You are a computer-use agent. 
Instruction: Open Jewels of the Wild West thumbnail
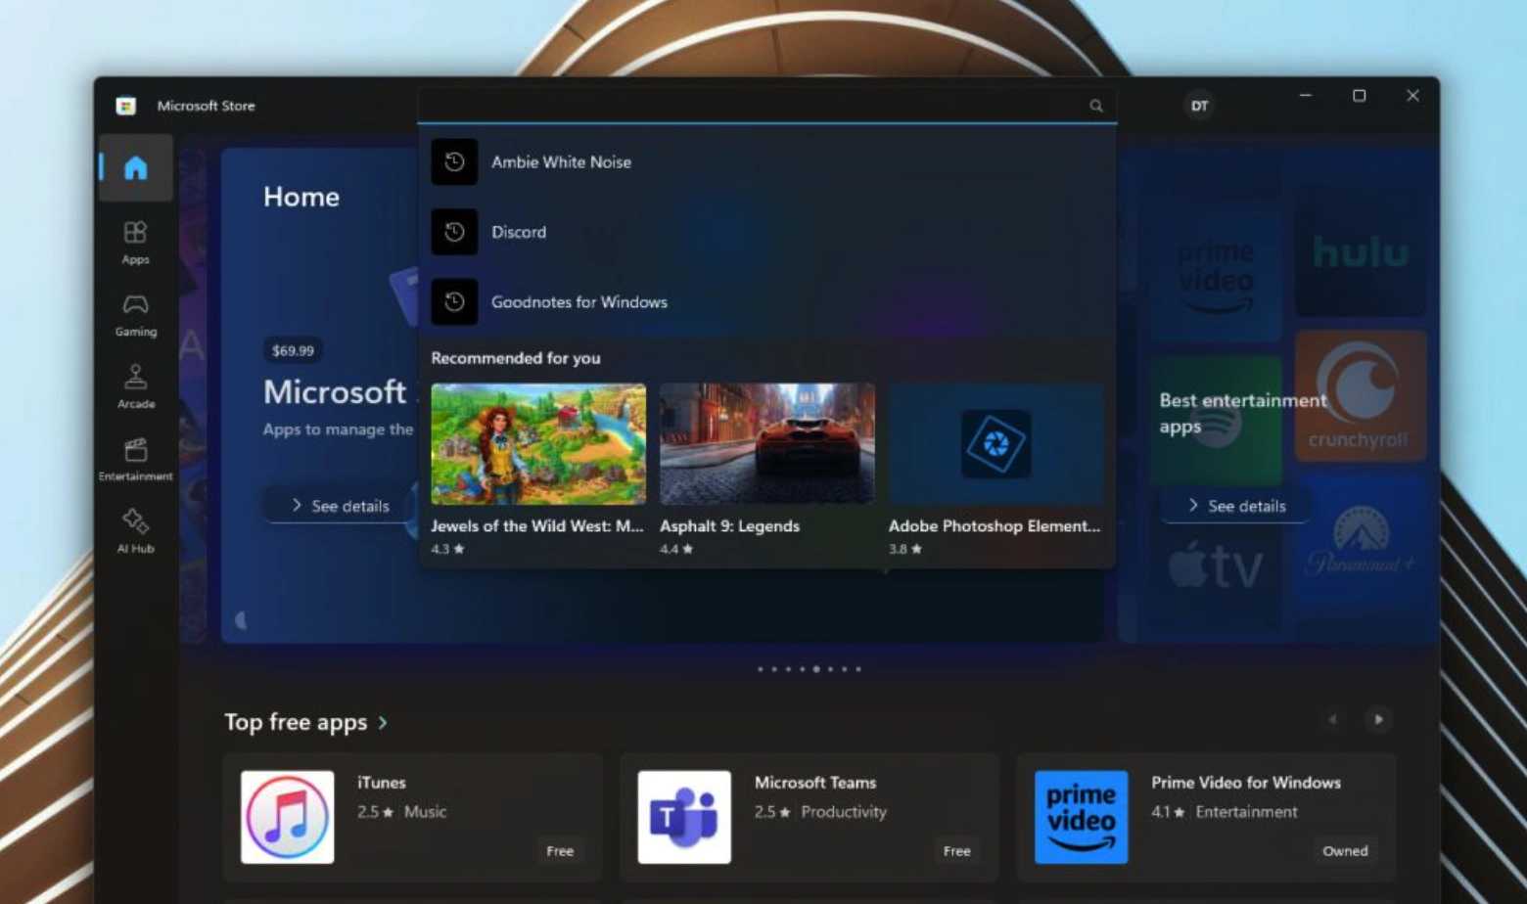point(538,444)
